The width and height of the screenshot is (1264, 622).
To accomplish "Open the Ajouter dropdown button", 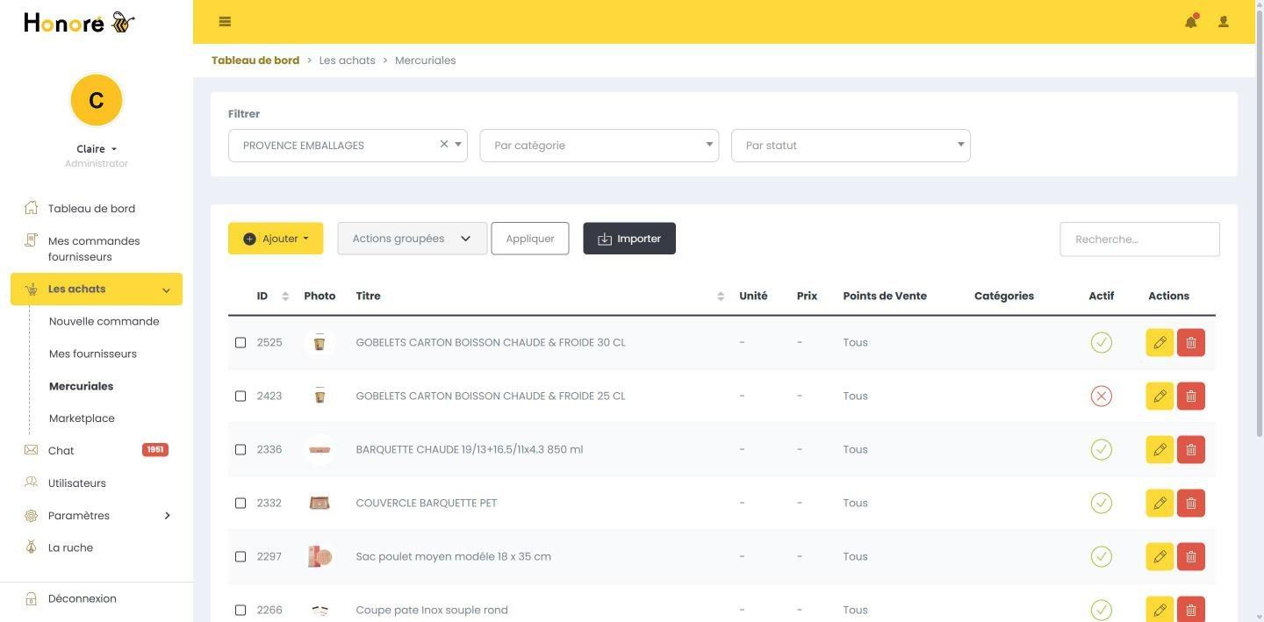I will [276, 239].
